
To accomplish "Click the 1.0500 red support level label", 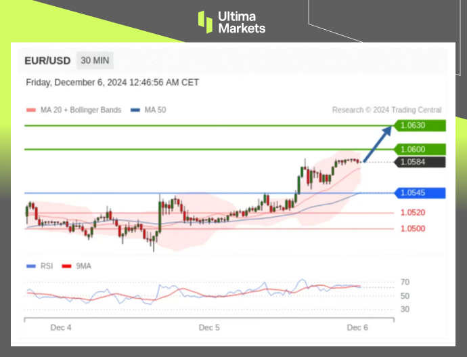I will pos(412,228).
